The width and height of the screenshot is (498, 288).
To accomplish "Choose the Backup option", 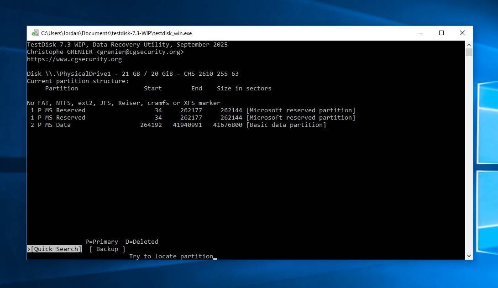I will coord(107,249).
